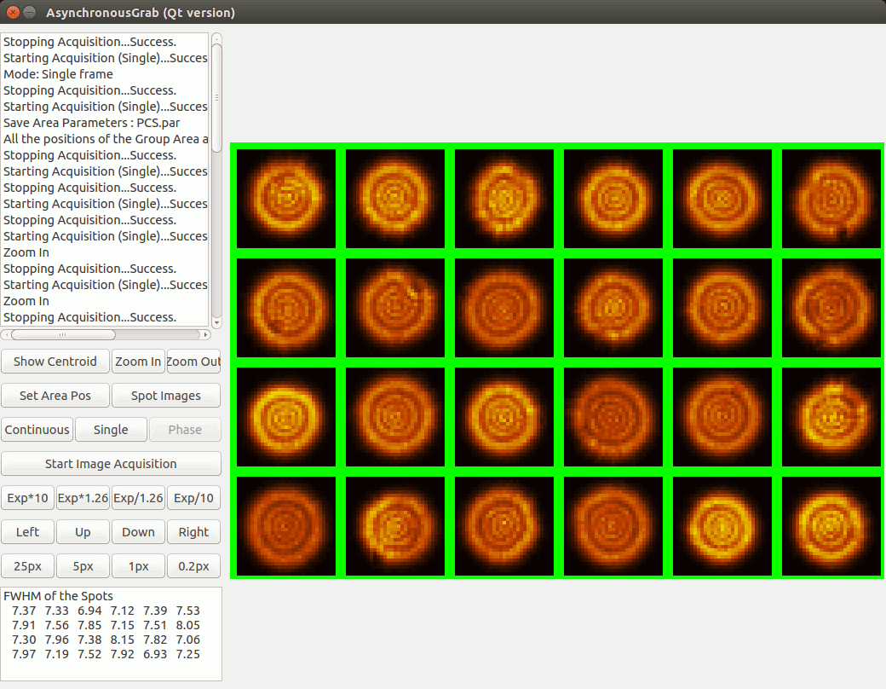Click the vertical log scrollbar handle
The height and width of the screenshot is (689, 886).
tap(216, 98)
